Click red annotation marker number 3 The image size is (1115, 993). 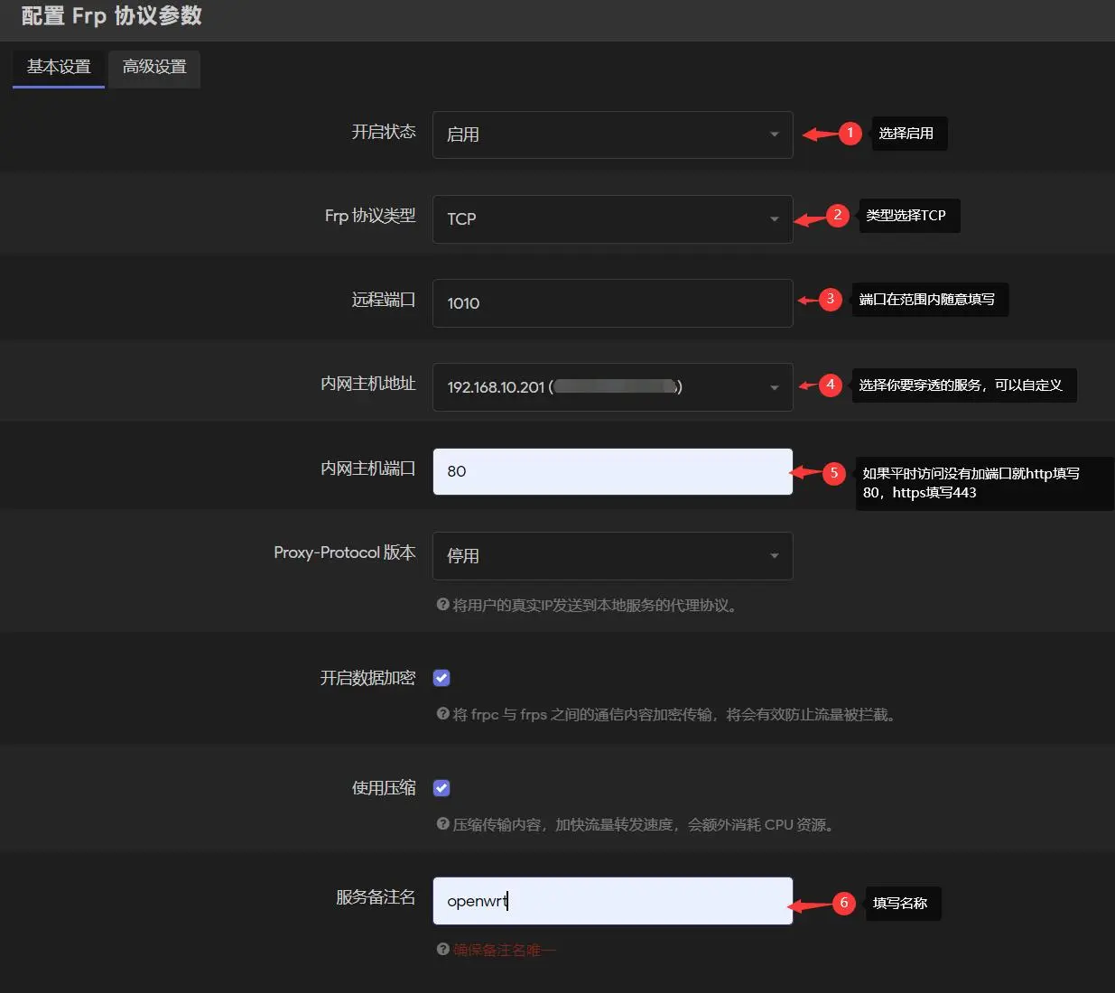(x=831, y=300)
